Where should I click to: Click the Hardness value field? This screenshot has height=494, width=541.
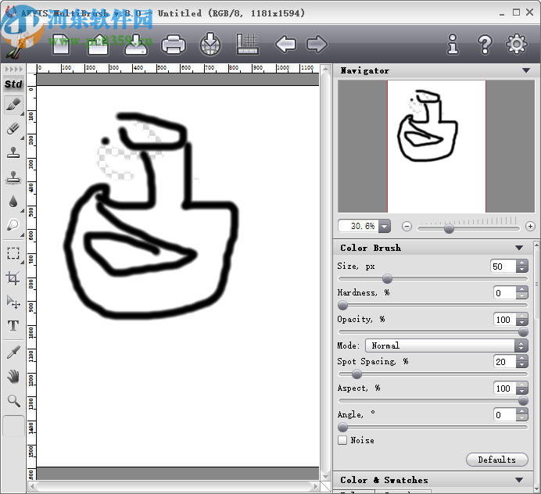505,293
